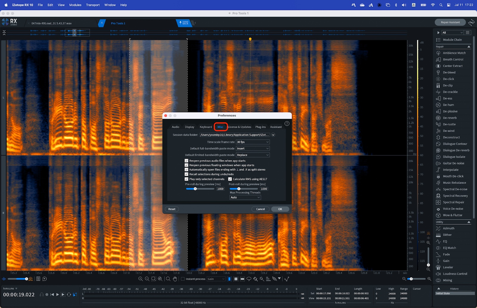Adjust Post-roll during preview slider

click(x=239, y=189)
